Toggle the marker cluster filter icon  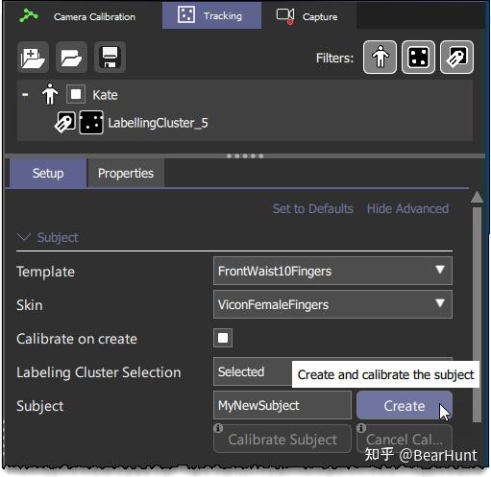(418, 58)
